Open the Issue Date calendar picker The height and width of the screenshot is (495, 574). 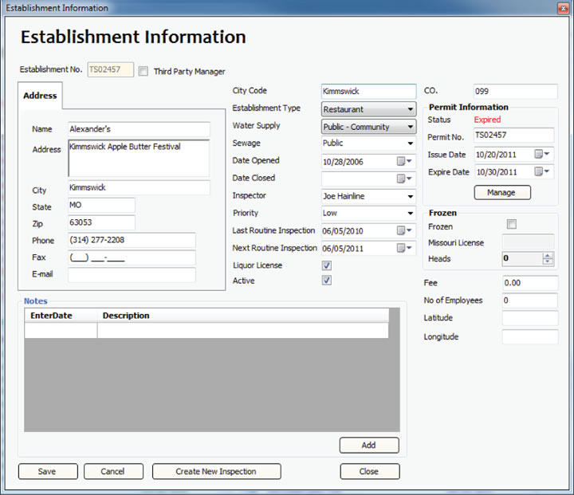[542, 154]
